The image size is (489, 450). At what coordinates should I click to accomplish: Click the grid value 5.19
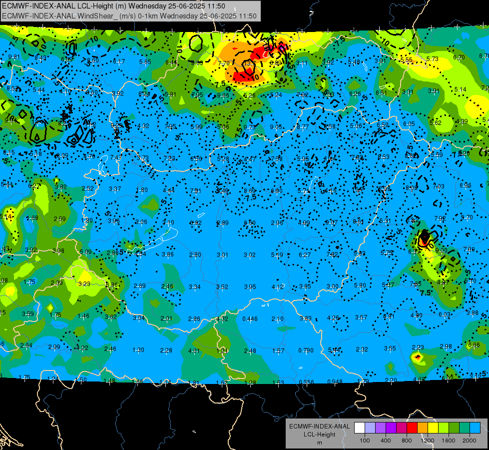(x=277, y=255)
